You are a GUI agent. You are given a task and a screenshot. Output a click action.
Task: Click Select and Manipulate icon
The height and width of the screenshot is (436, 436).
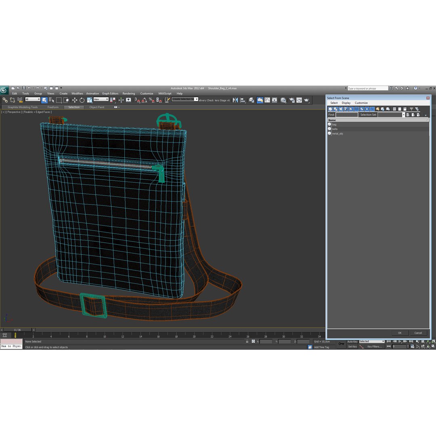121,100
